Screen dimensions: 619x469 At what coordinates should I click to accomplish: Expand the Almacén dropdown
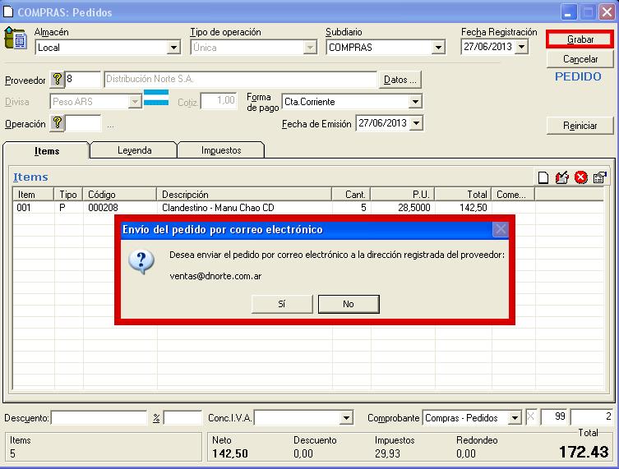click(x=173, y=48)
